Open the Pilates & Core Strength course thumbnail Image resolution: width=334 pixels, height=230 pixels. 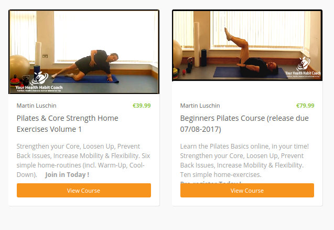pos(84,52)
